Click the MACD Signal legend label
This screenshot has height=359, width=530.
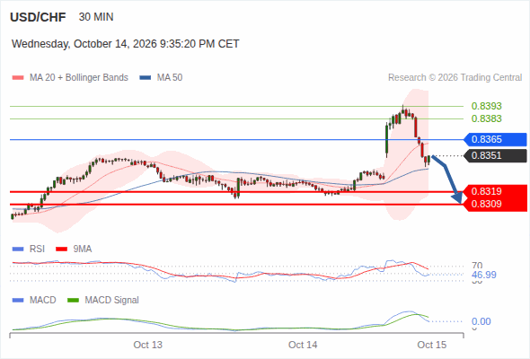pos(112,300)
